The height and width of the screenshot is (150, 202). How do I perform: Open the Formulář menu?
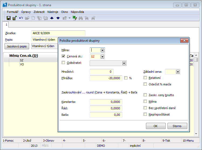click(x=13, y=12)
